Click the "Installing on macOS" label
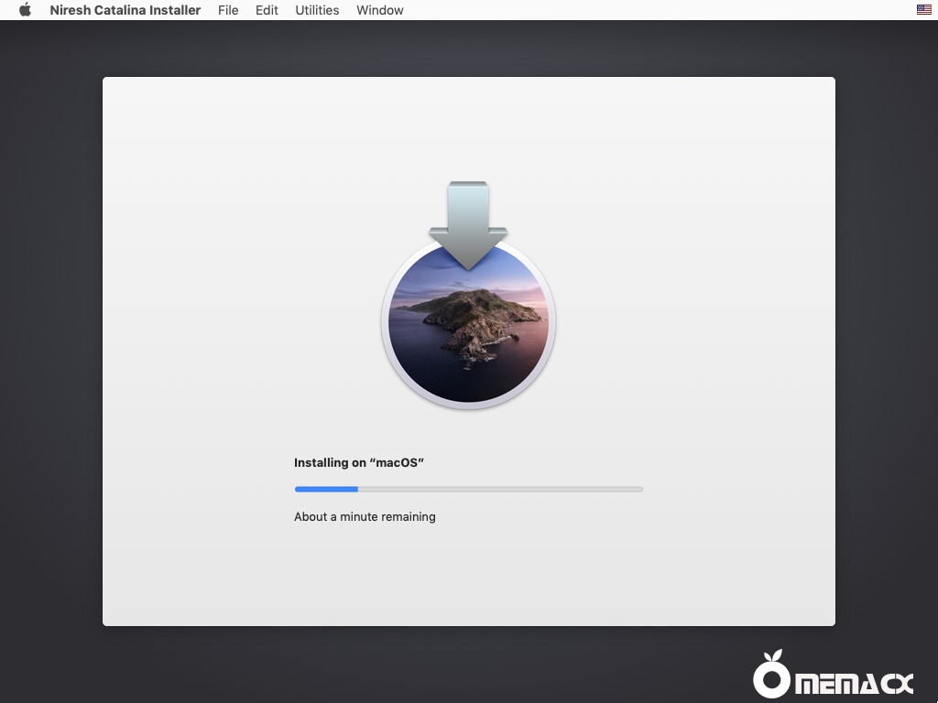This screenshot has height=703, width=938. tap(358, 463)
